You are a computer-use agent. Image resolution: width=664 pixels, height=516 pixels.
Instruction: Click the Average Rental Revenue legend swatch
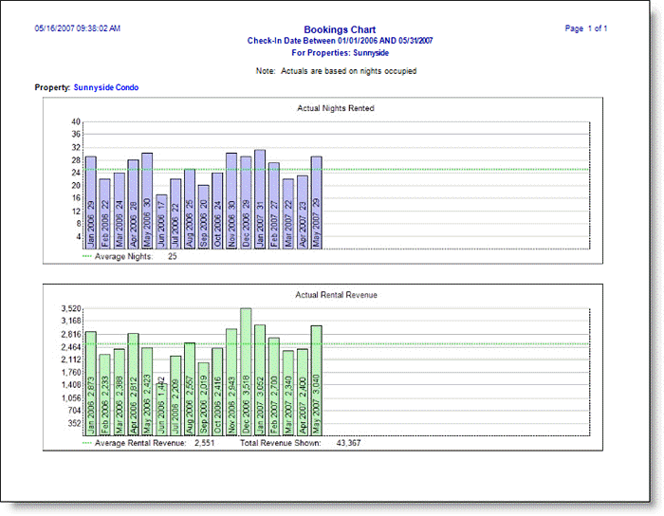(x=87, y=443)
